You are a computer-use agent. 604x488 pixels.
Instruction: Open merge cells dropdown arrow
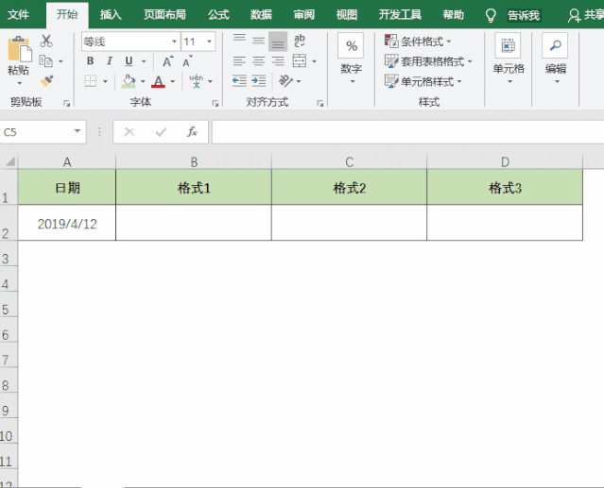[x=315, y=61]
